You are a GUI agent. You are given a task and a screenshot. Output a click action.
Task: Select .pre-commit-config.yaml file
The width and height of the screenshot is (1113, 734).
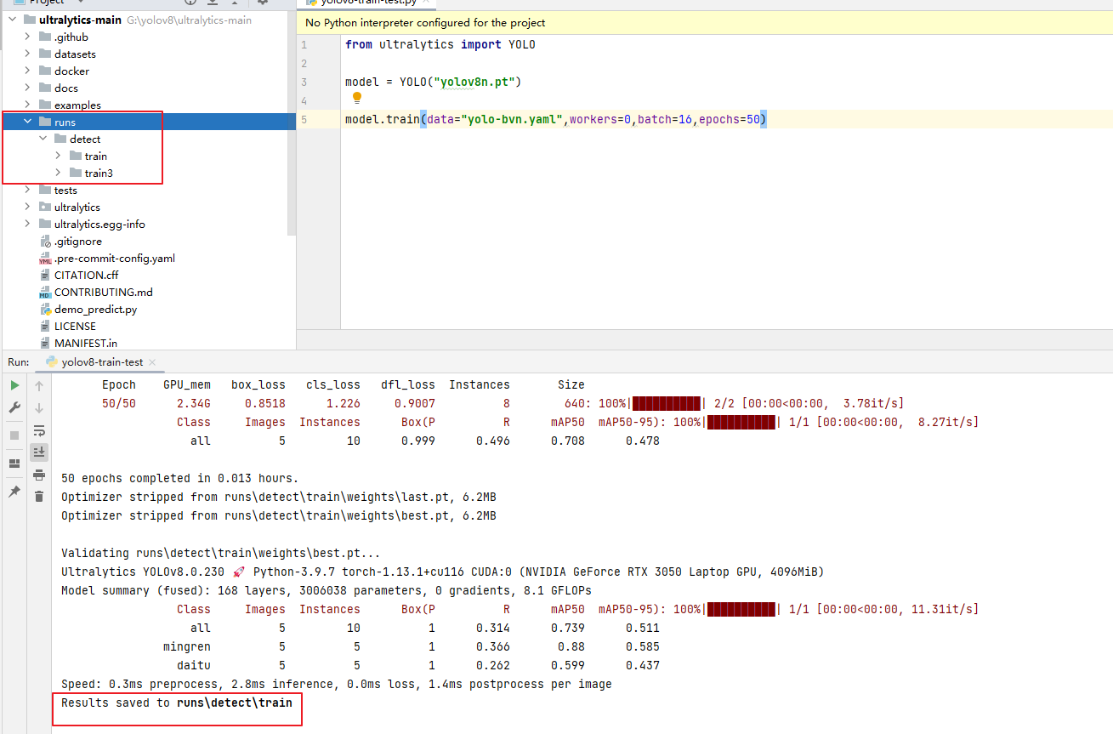115,258
